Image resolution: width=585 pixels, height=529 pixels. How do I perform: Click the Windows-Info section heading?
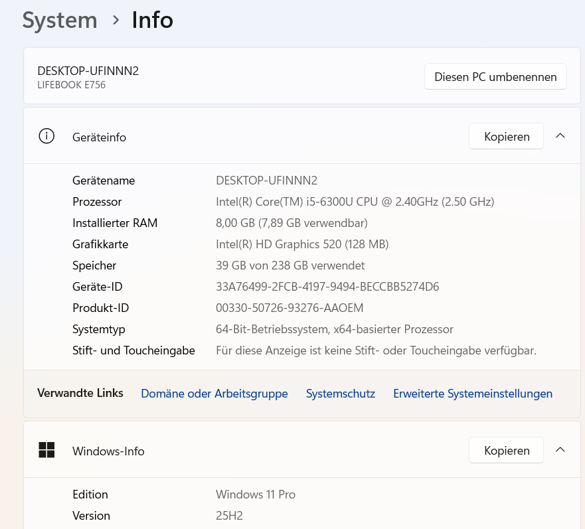click(108, 451)
